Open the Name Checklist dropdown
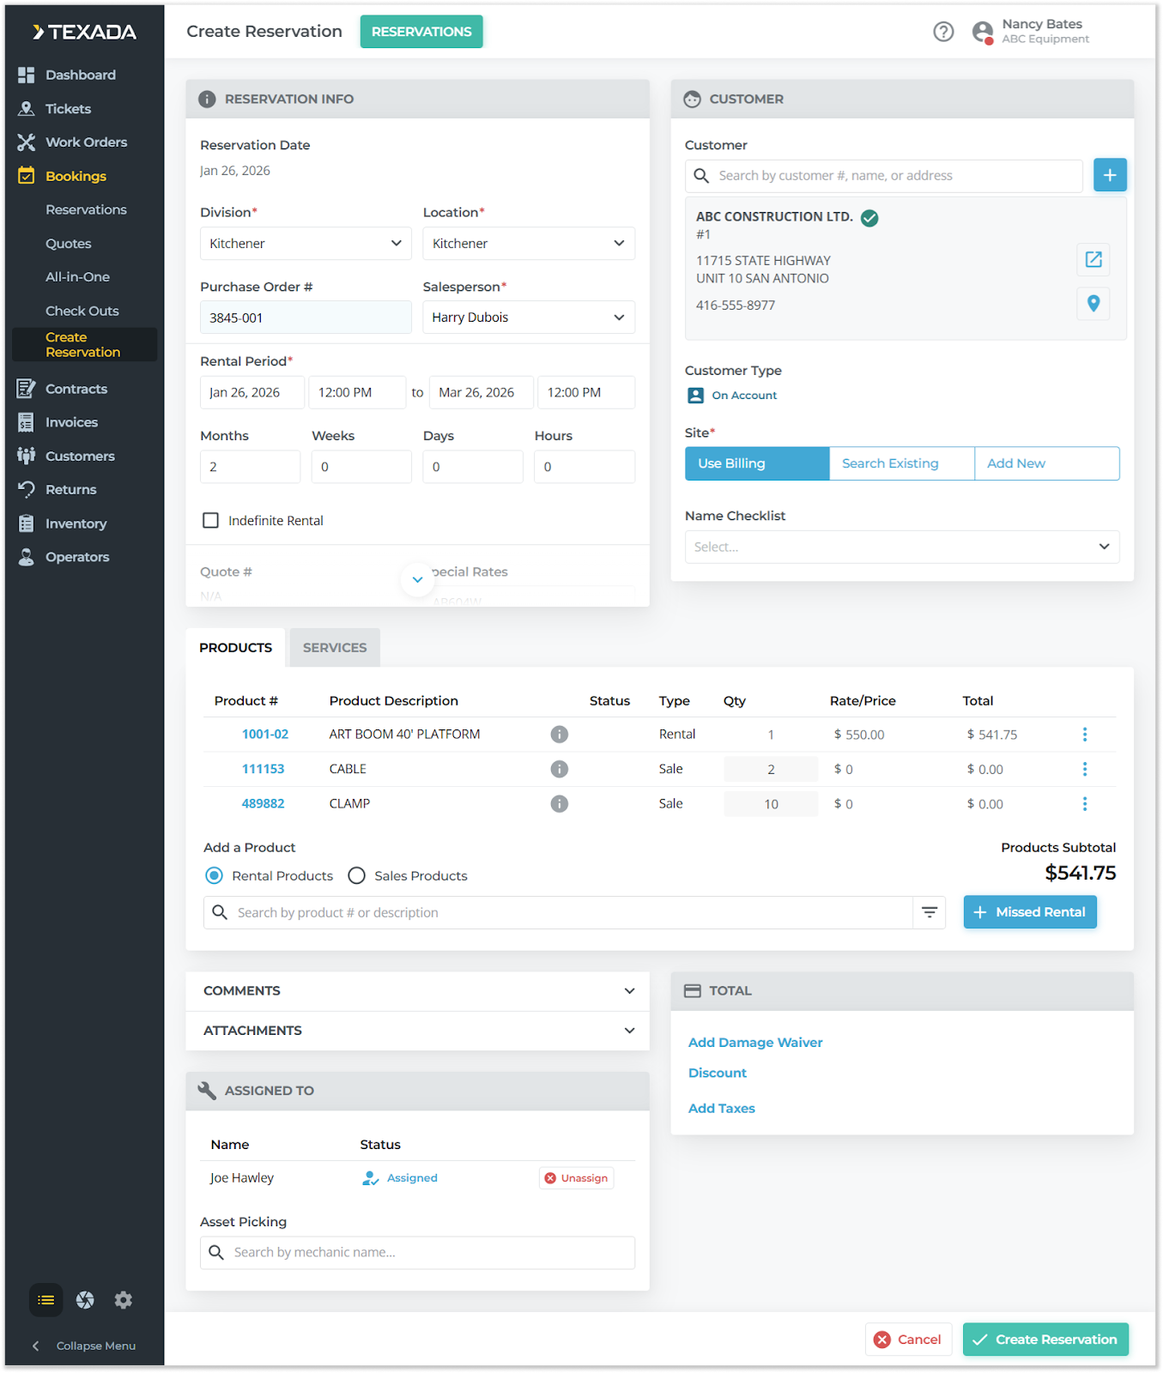1163x1373 pixels. click(901, 547)
